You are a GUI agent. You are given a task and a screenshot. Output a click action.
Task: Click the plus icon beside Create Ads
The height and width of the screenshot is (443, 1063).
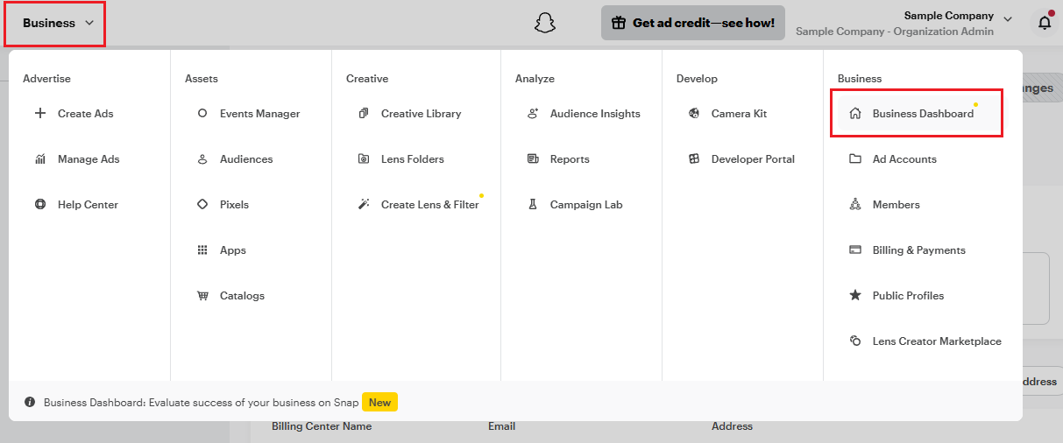coord(40,114)
